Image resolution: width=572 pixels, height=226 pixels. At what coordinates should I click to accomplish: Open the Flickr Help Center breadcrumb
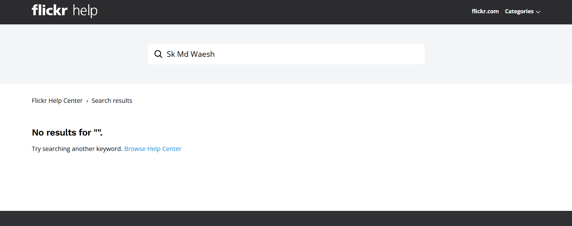click(57, 101)
